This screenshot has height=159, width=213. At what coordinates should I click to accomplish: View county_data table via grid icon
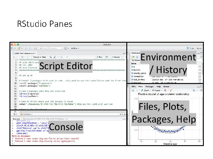click(x=199, y=73)
